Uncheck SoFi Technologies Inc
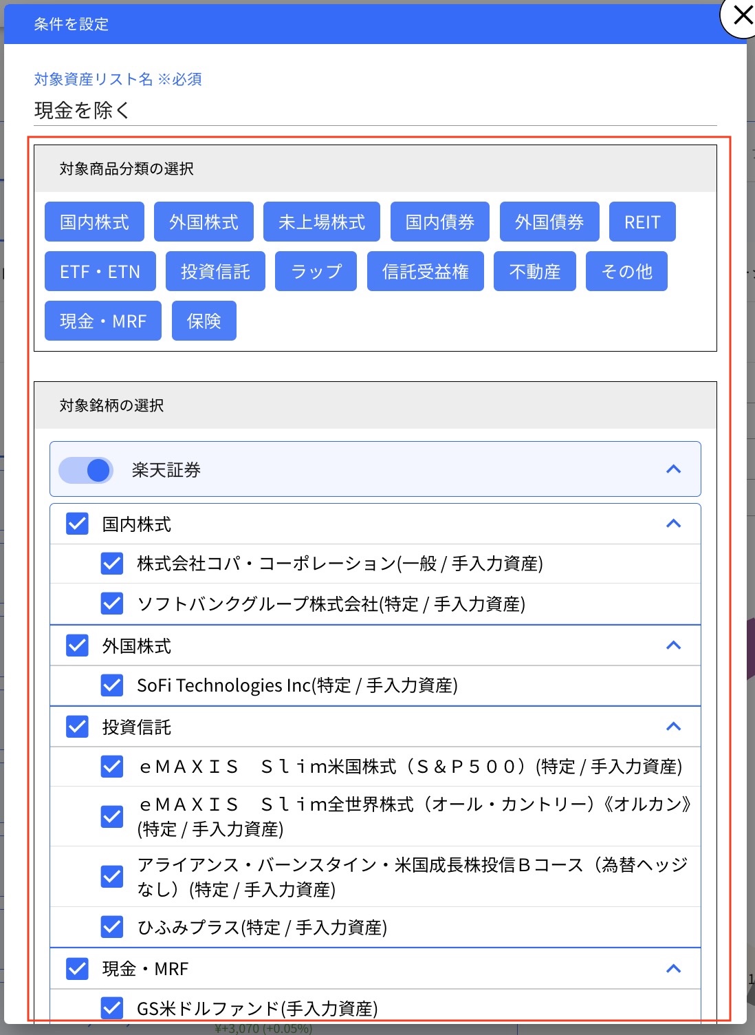 [x=111, y=685]
